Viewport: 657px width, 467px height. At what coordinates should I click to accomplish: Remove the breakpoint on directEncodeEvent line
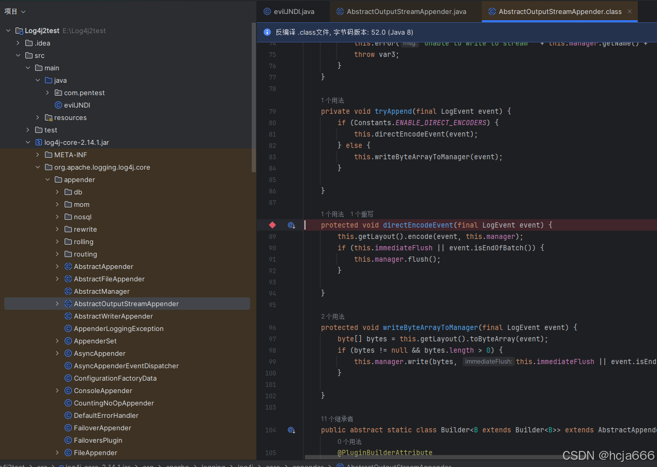[272, 225]
